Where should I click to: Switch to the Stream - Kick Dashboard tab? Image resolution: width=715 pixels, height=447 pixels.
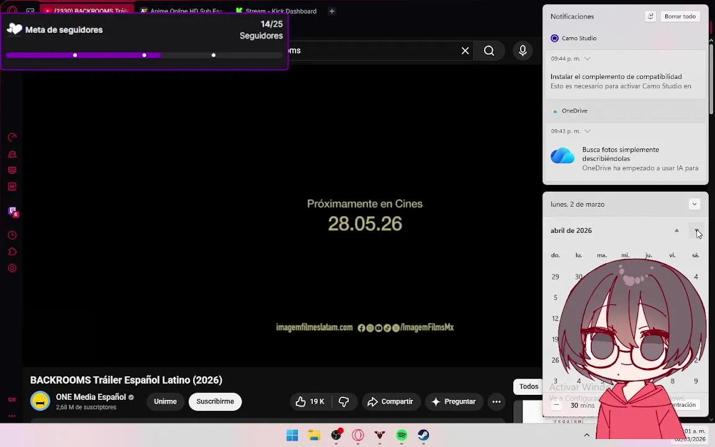tap(276, 11)
